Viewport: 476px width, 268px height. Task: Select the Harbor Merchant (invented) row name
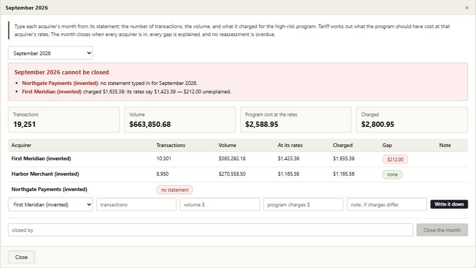45,174
